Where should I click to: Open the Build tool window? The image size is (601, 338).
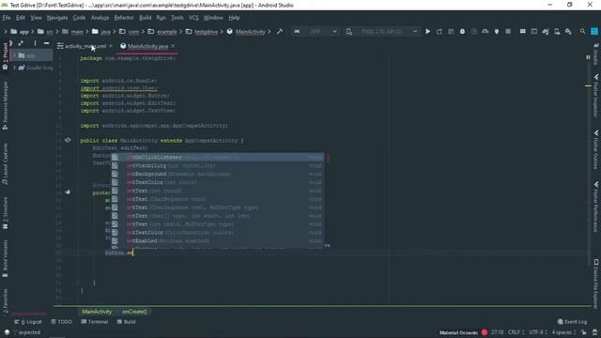[127, 322]
